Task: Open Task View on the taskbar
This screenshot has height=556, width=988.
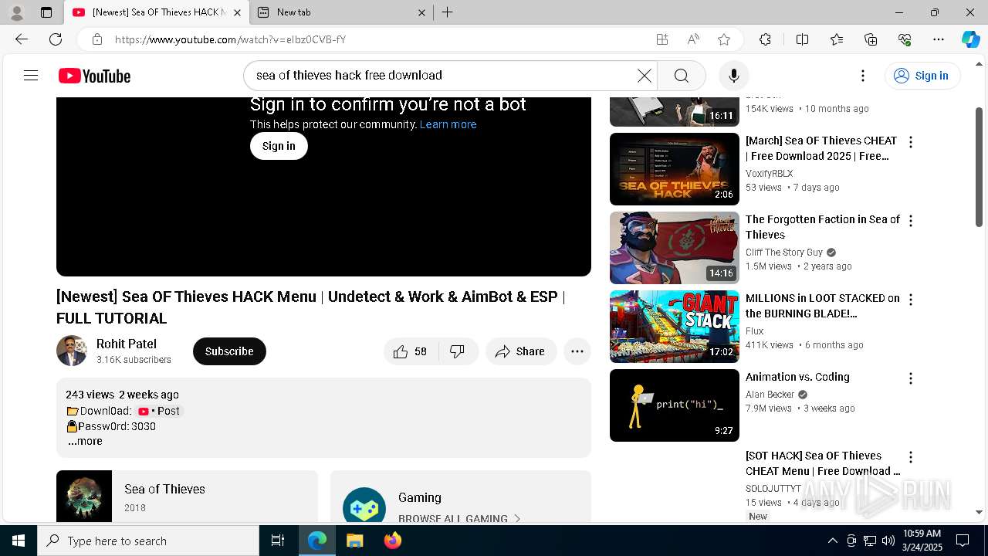Action: pyautogui.click(x=278, y=541)
